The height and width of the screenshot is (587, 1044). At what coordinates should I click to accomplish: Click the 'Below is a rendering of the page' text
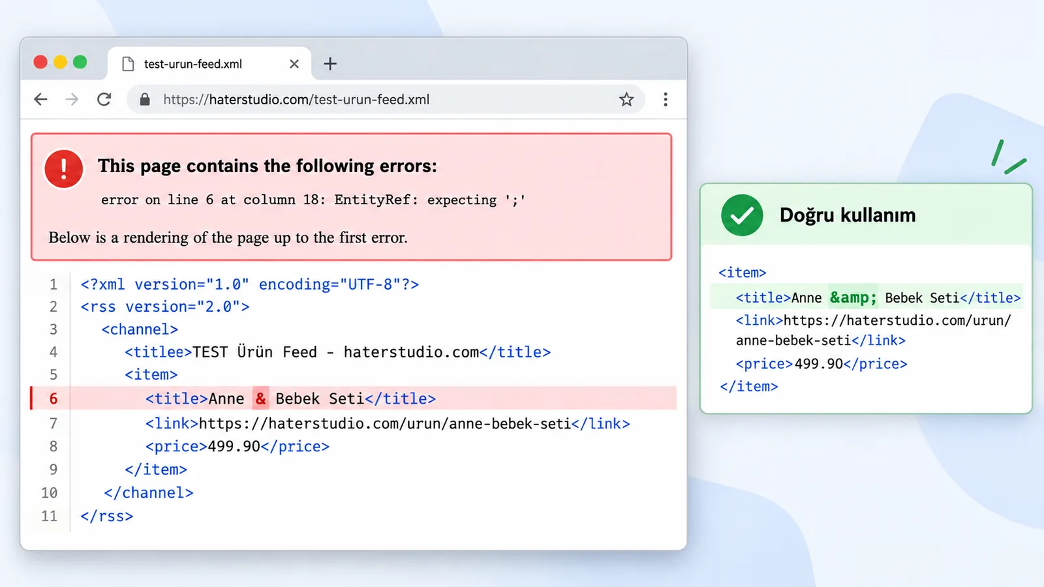click(228, 237)
